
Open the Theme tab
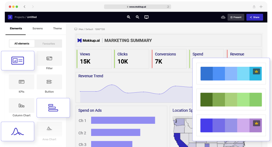[x=57, y=29]
